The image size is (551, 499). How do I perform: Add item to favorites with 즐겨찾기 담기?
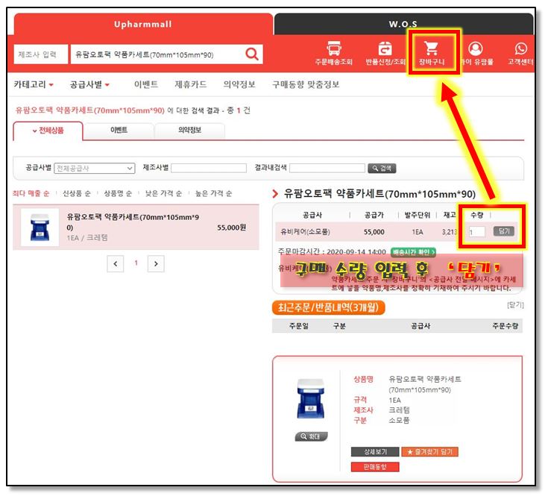(429, 452)
